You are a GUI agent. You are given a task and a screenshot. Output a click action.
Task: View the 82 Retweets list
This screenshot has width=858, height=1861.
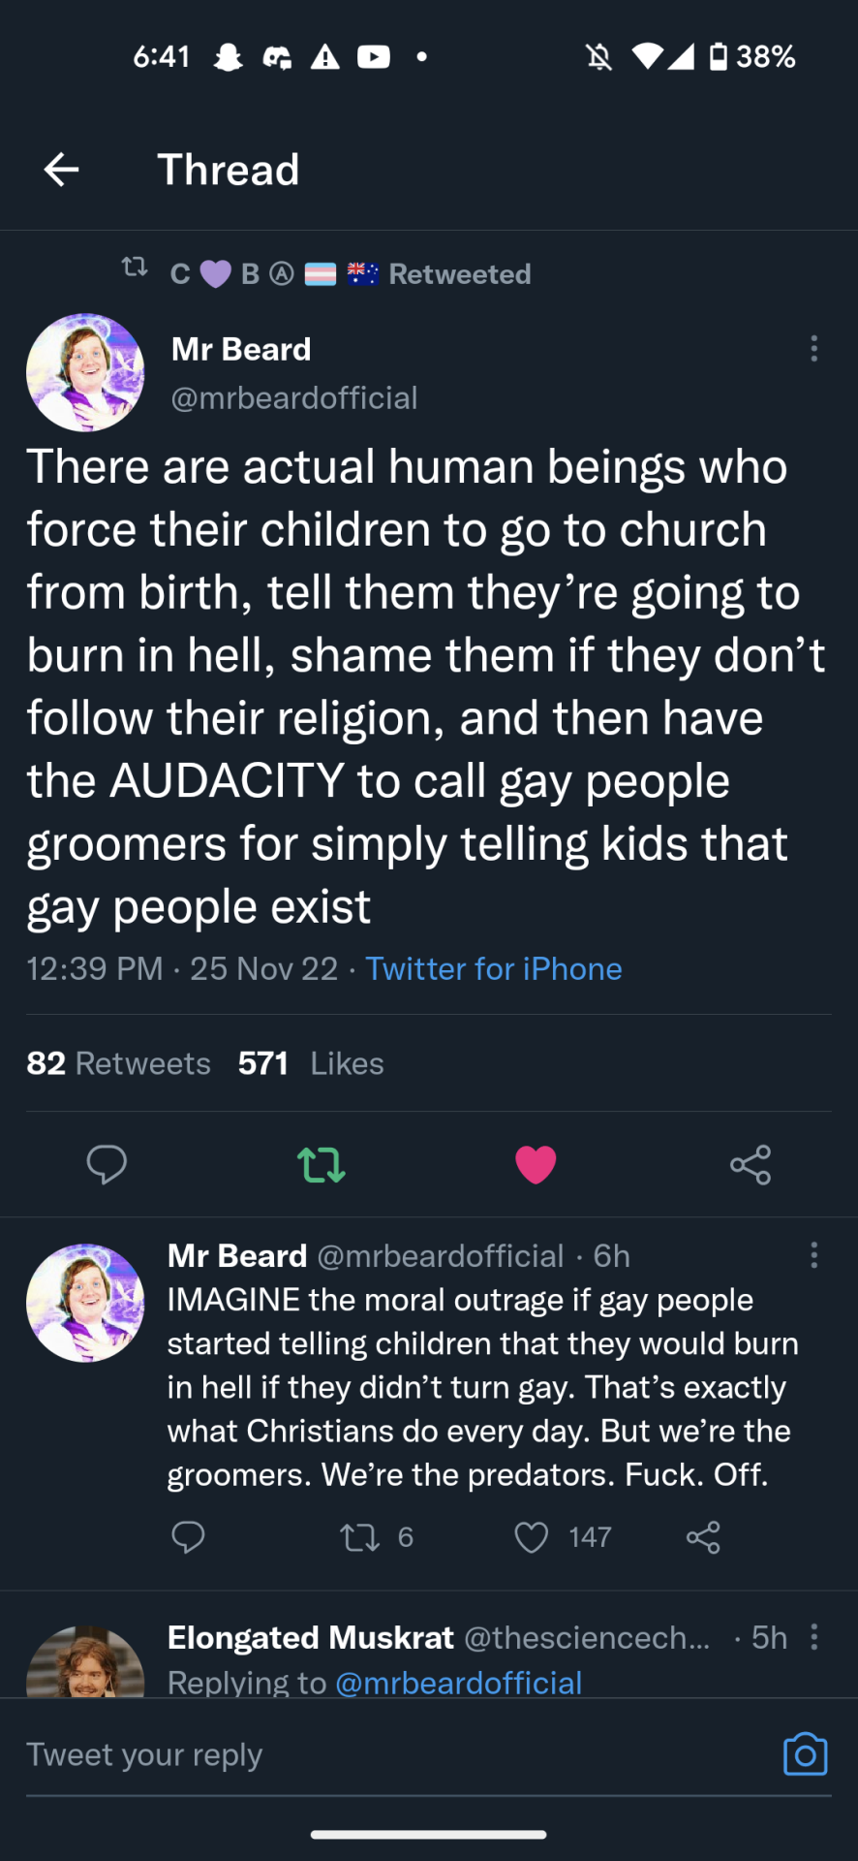coord(118,1063)
